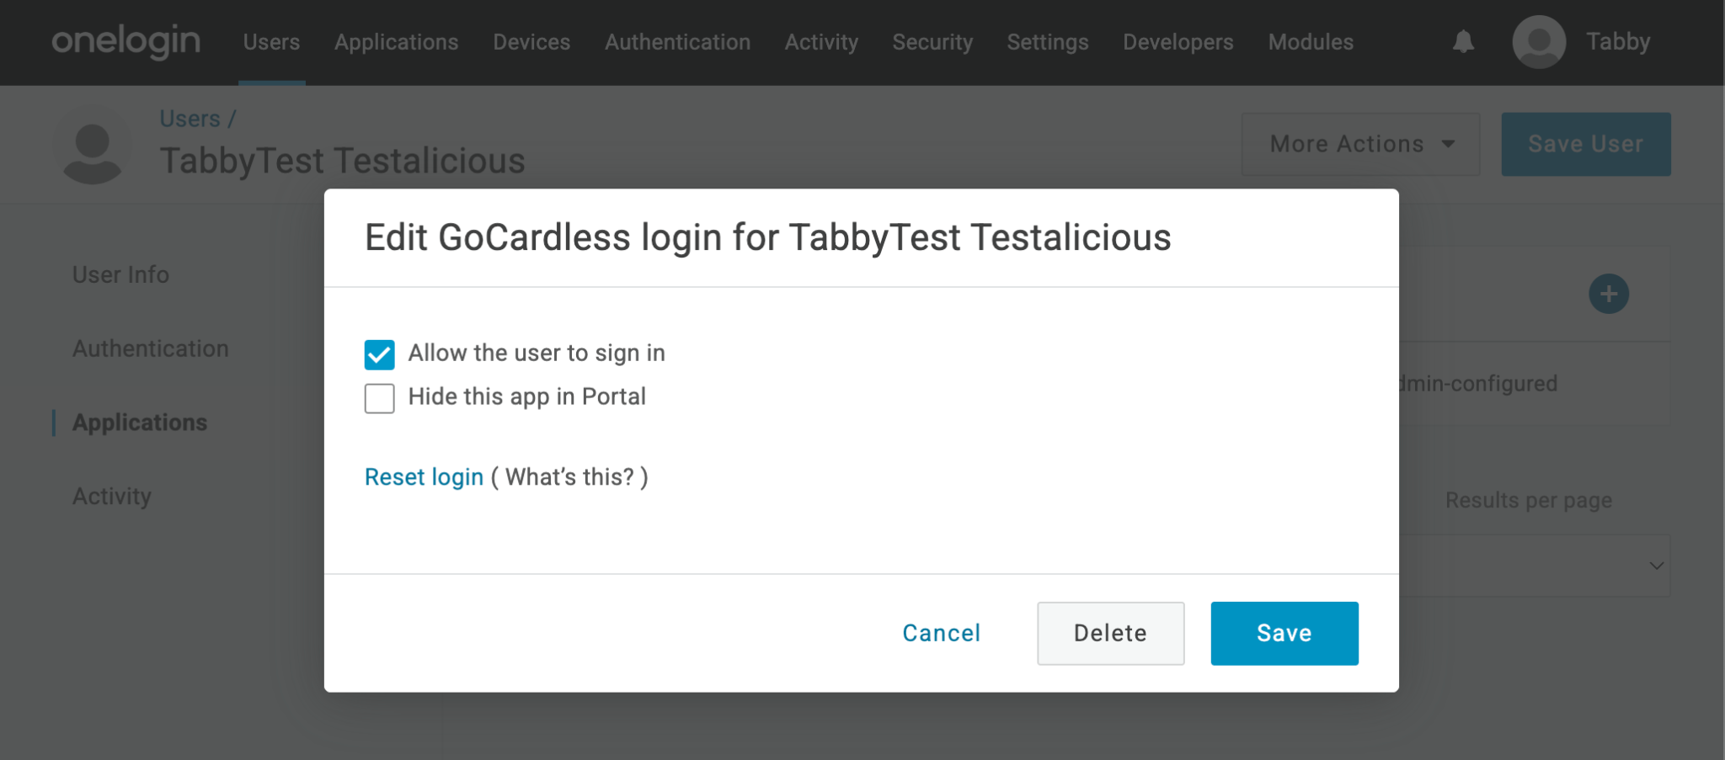Viewport: 1725px width, 760px height.
Task: Click the OneLogin logo
Action: 126,41
